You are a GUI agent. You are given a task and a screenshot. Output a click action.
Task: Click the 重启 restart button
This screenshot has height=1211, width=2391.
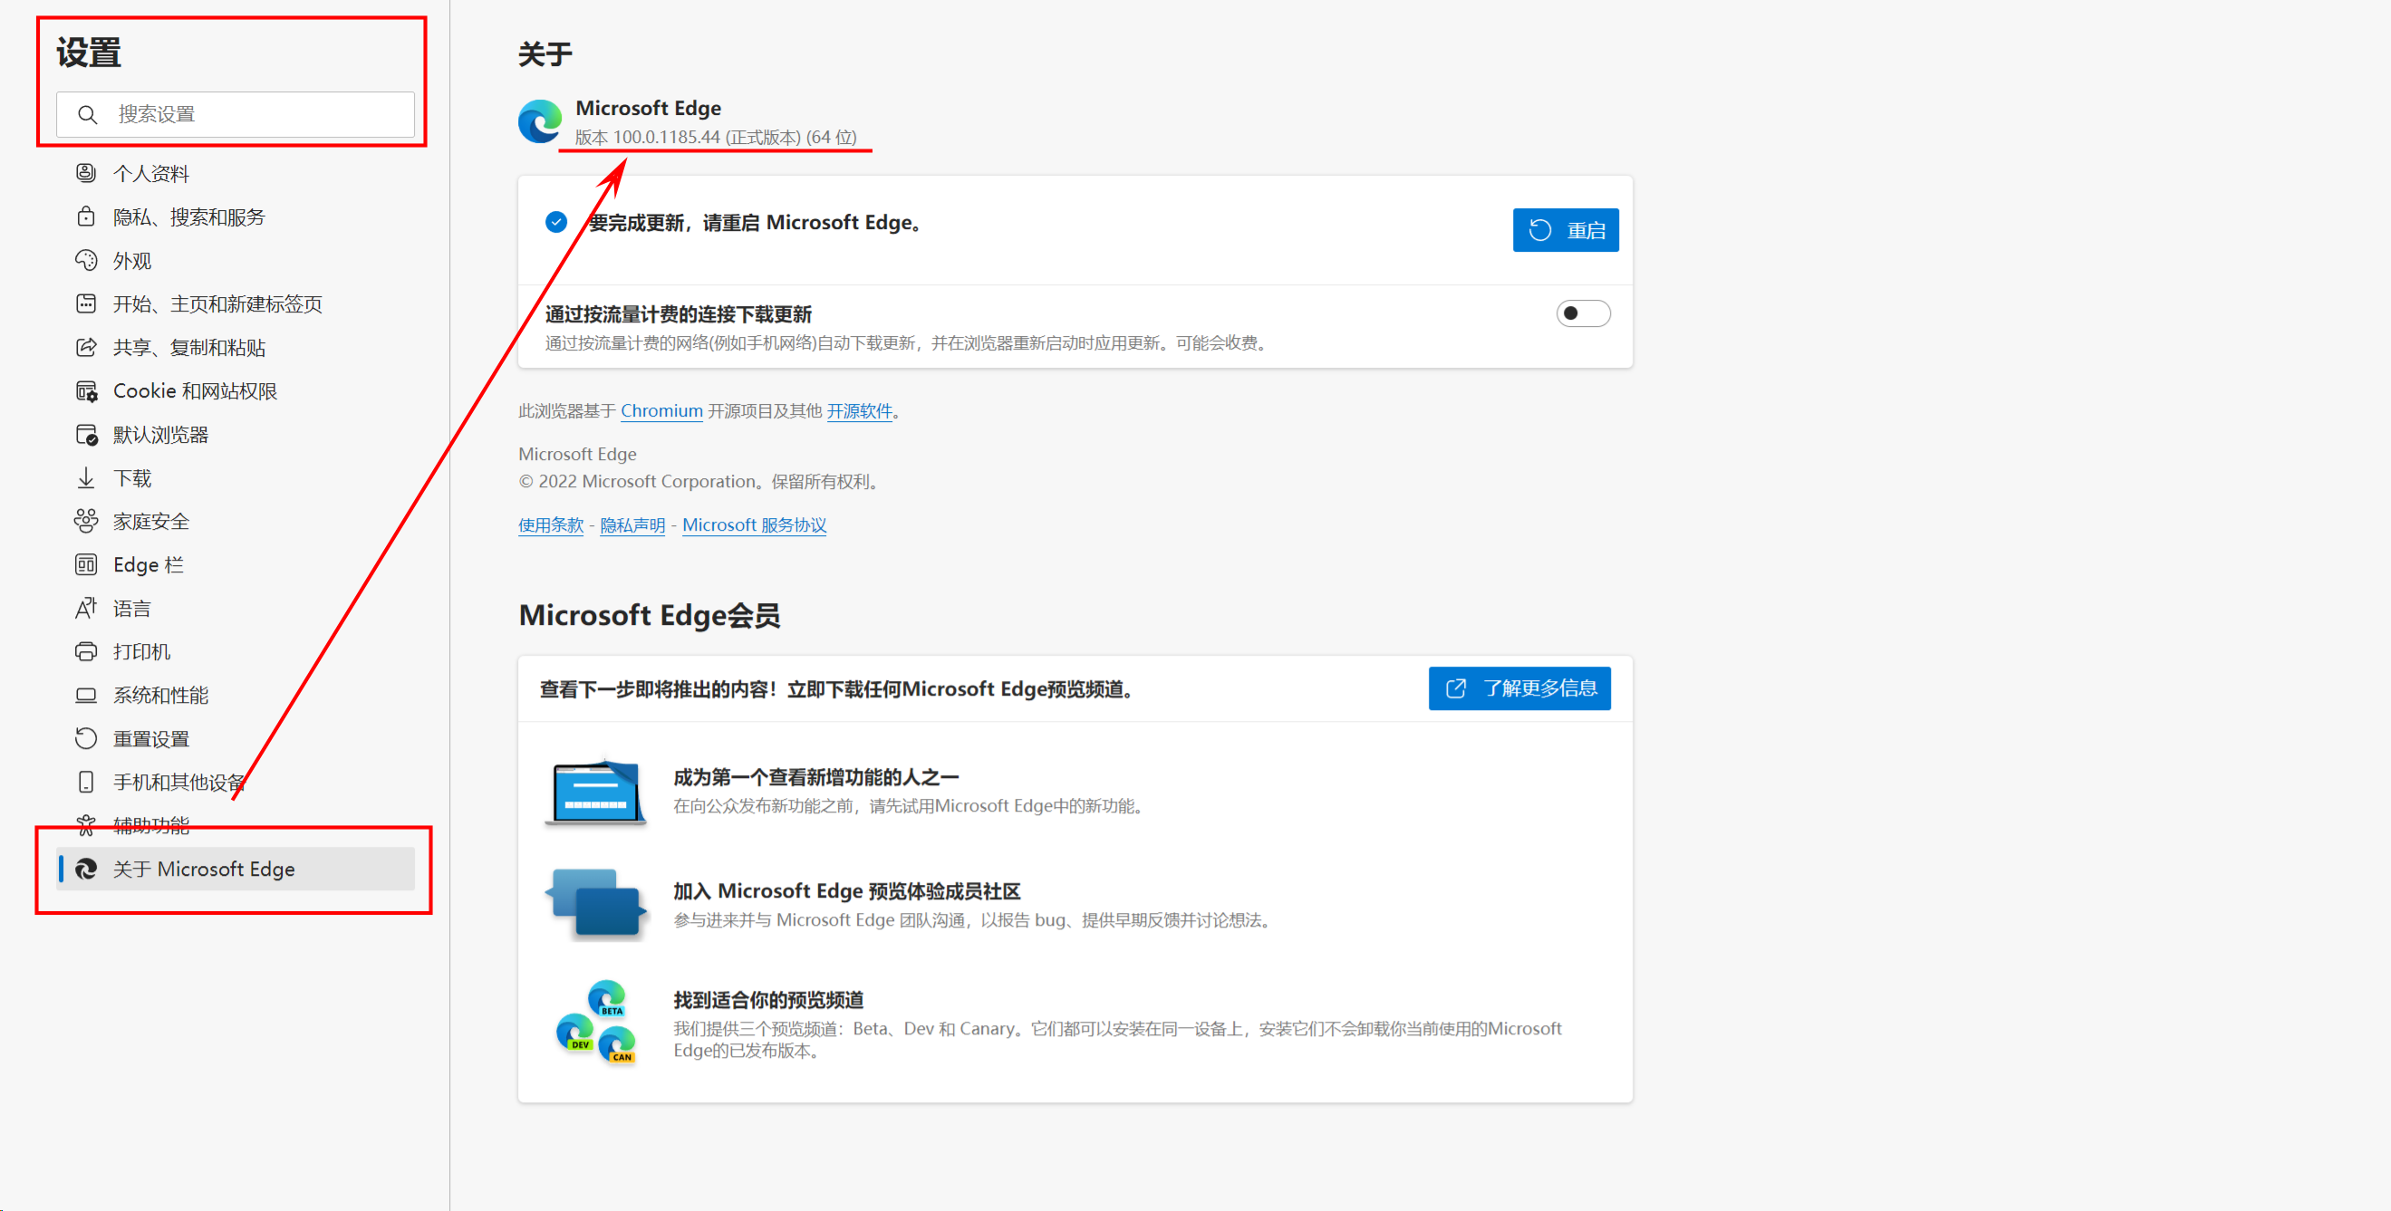tap(1565, 230)
